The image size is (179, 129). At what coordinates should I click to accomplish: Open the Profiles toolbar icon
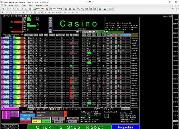coord(8,9)
